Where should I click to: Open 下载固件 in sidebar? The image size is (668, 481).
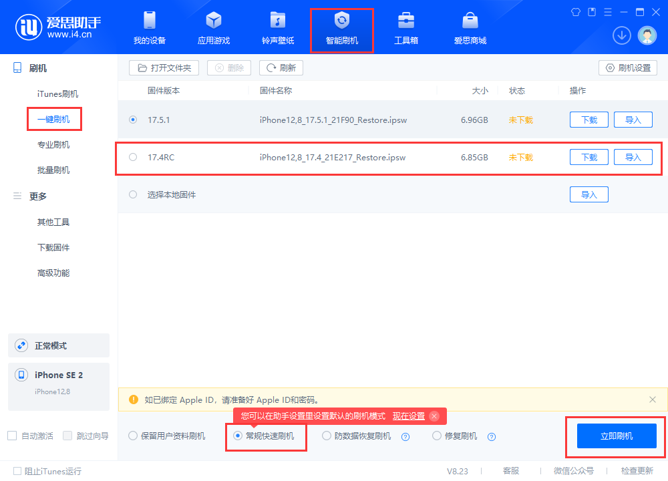(x=53, y=248)
